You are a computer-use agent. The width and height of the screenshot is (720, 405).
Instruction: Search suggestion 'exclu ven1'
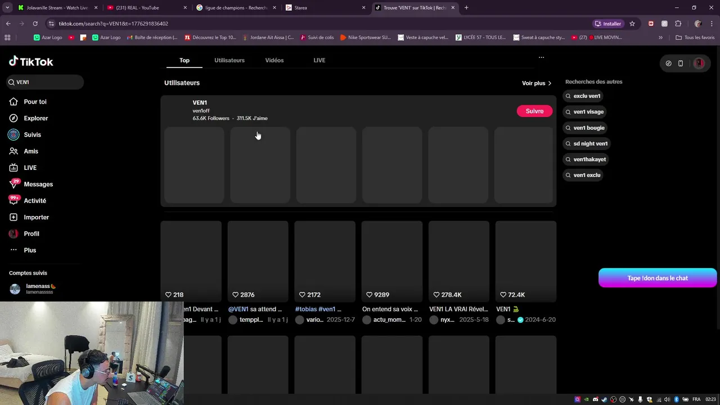[x=583, y=96]
